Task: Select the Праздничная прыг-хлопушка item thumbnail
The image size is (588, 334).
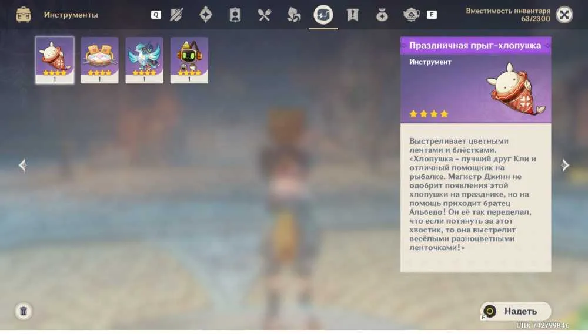Action: click(55, 60)
